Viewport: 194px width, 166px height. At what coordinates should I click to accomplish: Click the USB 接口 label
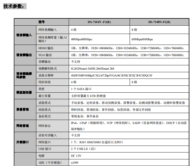pyautogui.click(x=45, y=149)
